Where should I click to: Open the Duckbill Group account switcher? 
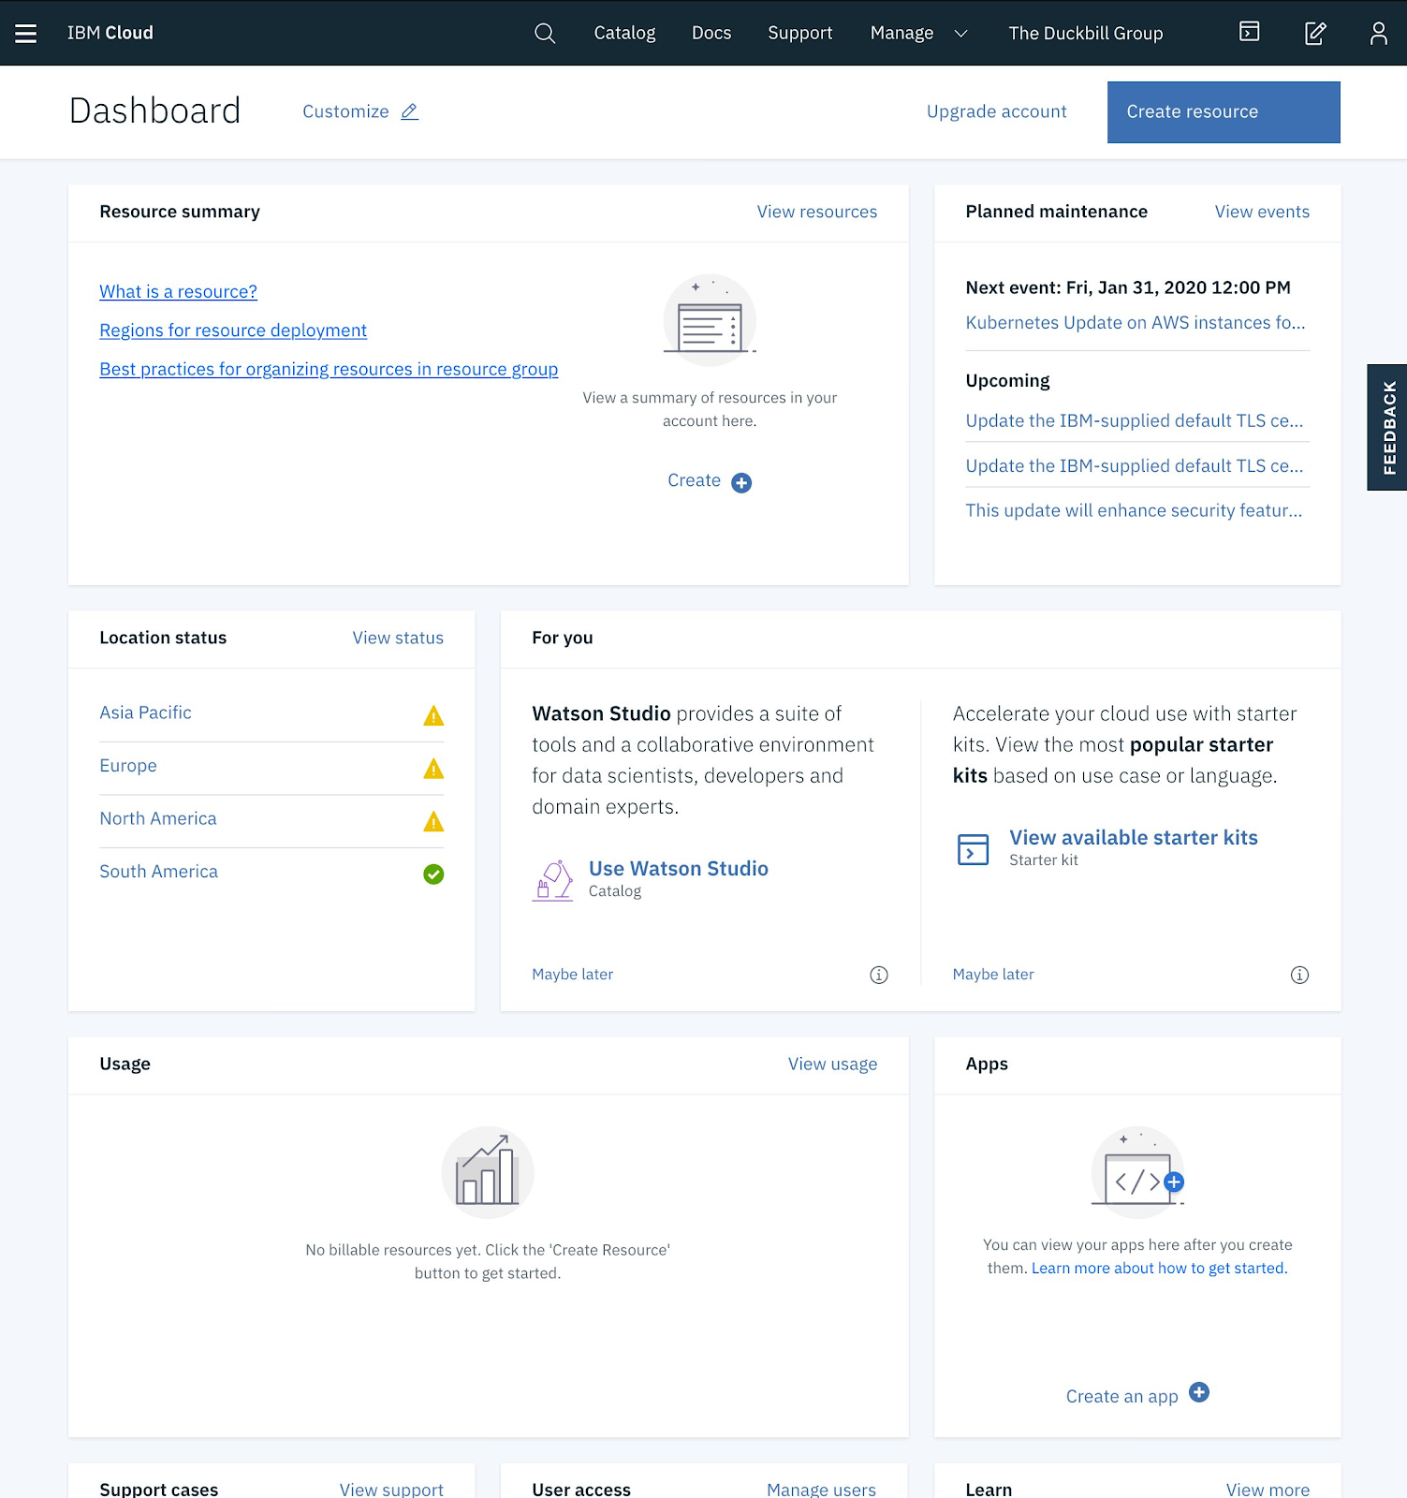pos(1086,34)
